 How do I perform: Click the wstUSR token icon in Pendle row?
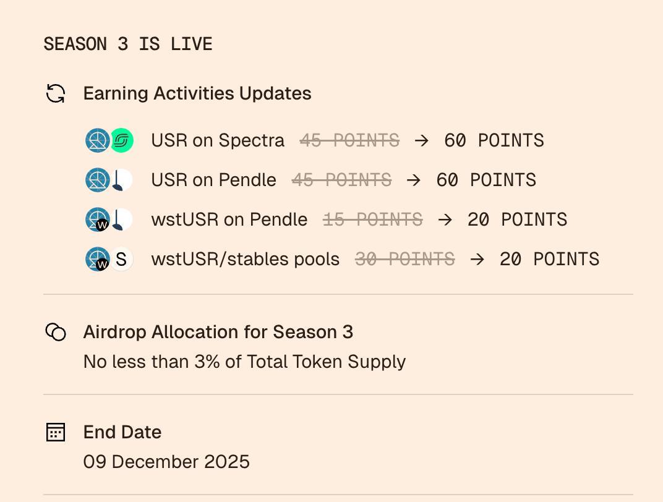click(98, 219)
